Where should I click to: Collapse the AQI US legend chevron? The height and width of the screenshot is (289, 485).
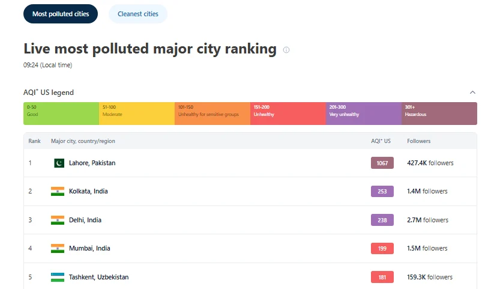pos(472,93)
